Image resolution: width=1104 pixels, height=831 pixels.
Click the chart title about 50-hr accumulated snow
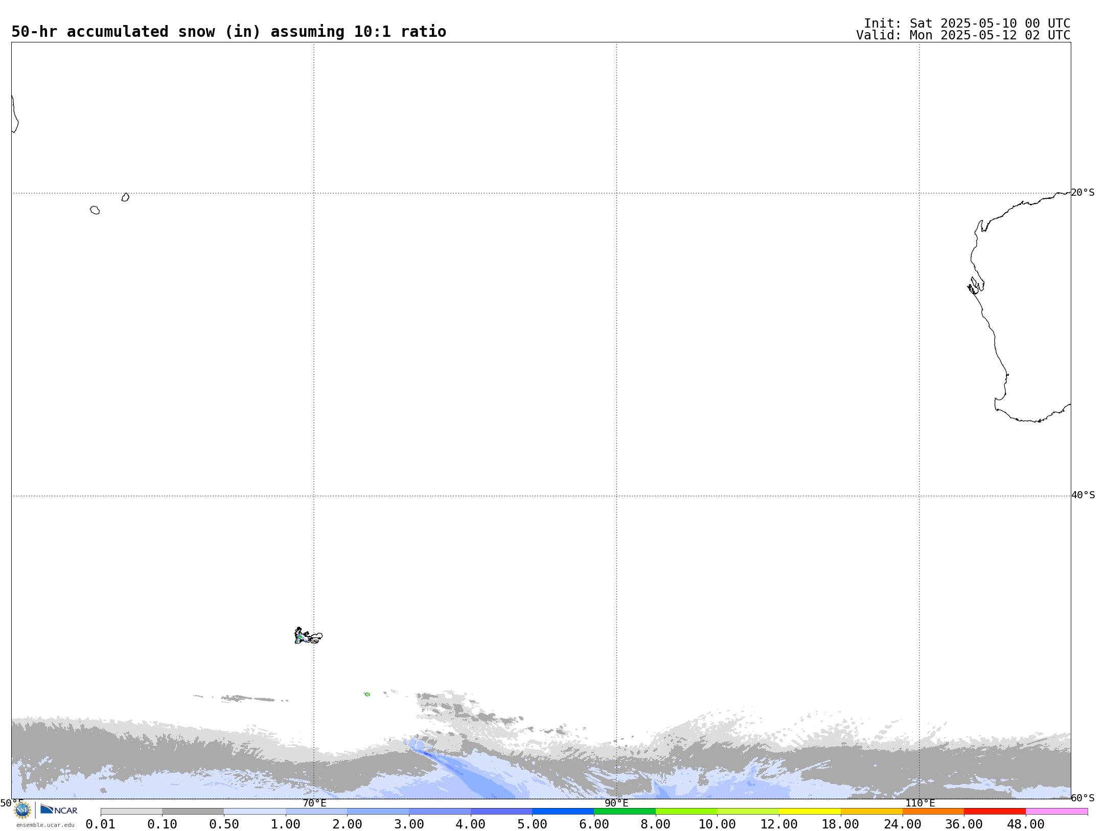tap(228, 32)
